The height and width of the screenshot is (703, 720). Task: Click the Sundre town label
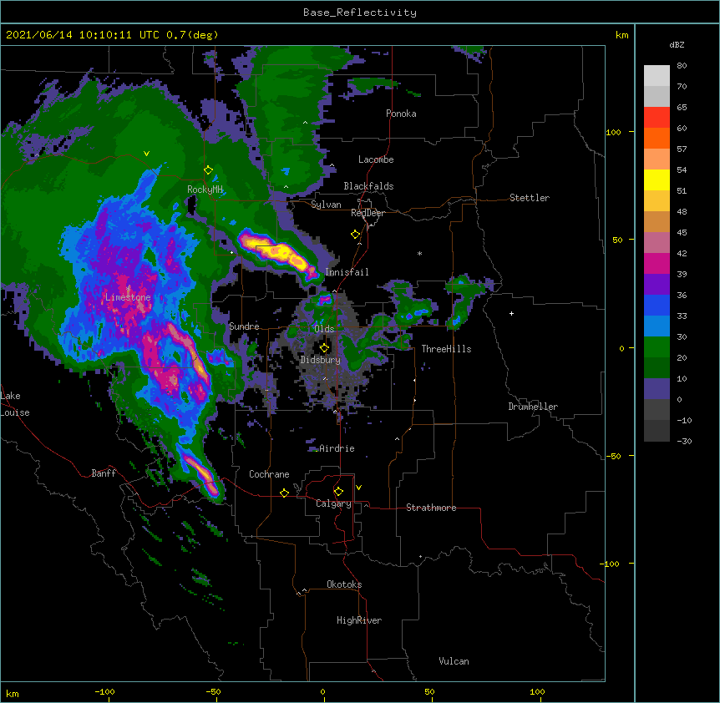244,326
